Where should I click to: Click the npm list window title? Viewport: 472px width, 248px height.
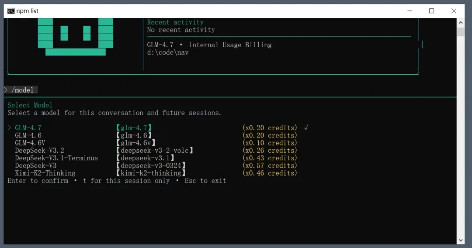point(28,11)
